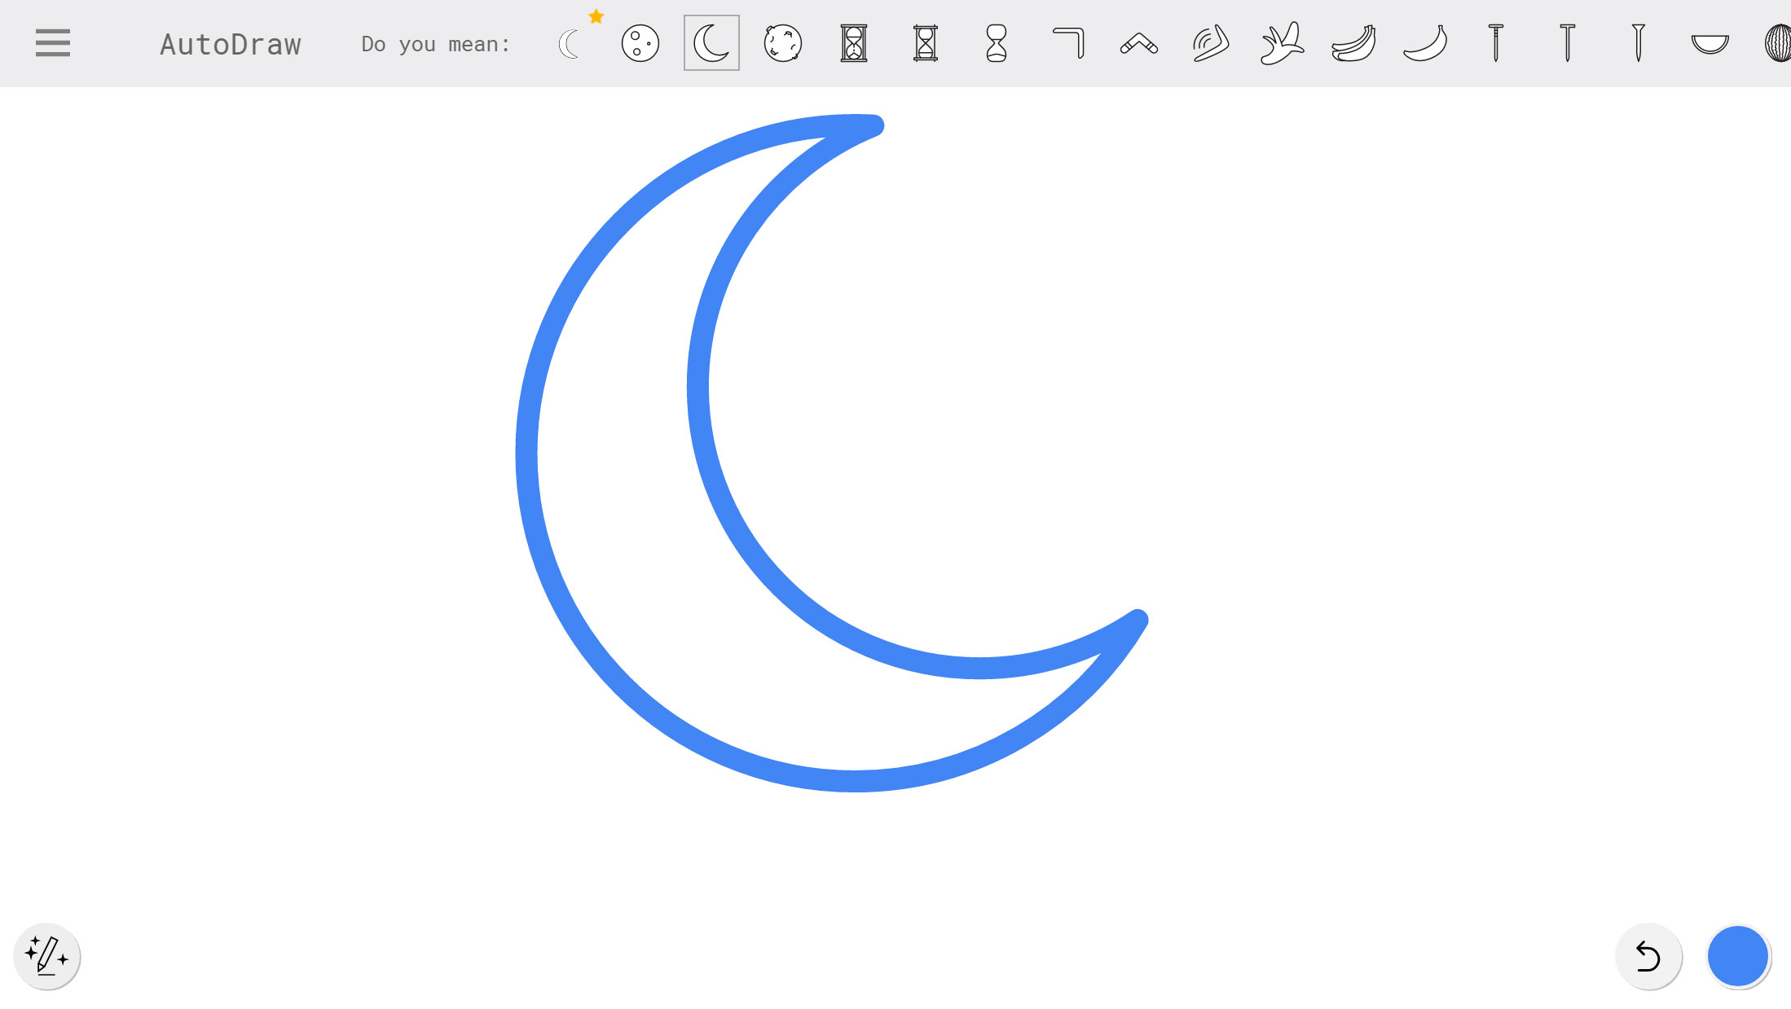Pick the selected crescent moon suggestion

pos(711,43)
